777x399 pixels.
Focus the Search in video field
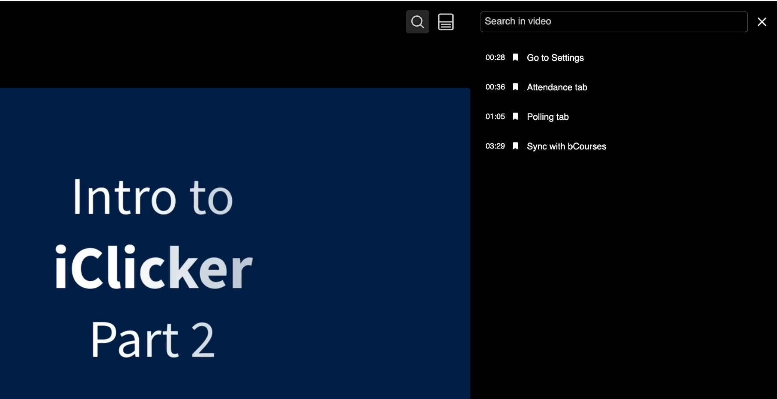pyautogui.click(x=614, y=22)
